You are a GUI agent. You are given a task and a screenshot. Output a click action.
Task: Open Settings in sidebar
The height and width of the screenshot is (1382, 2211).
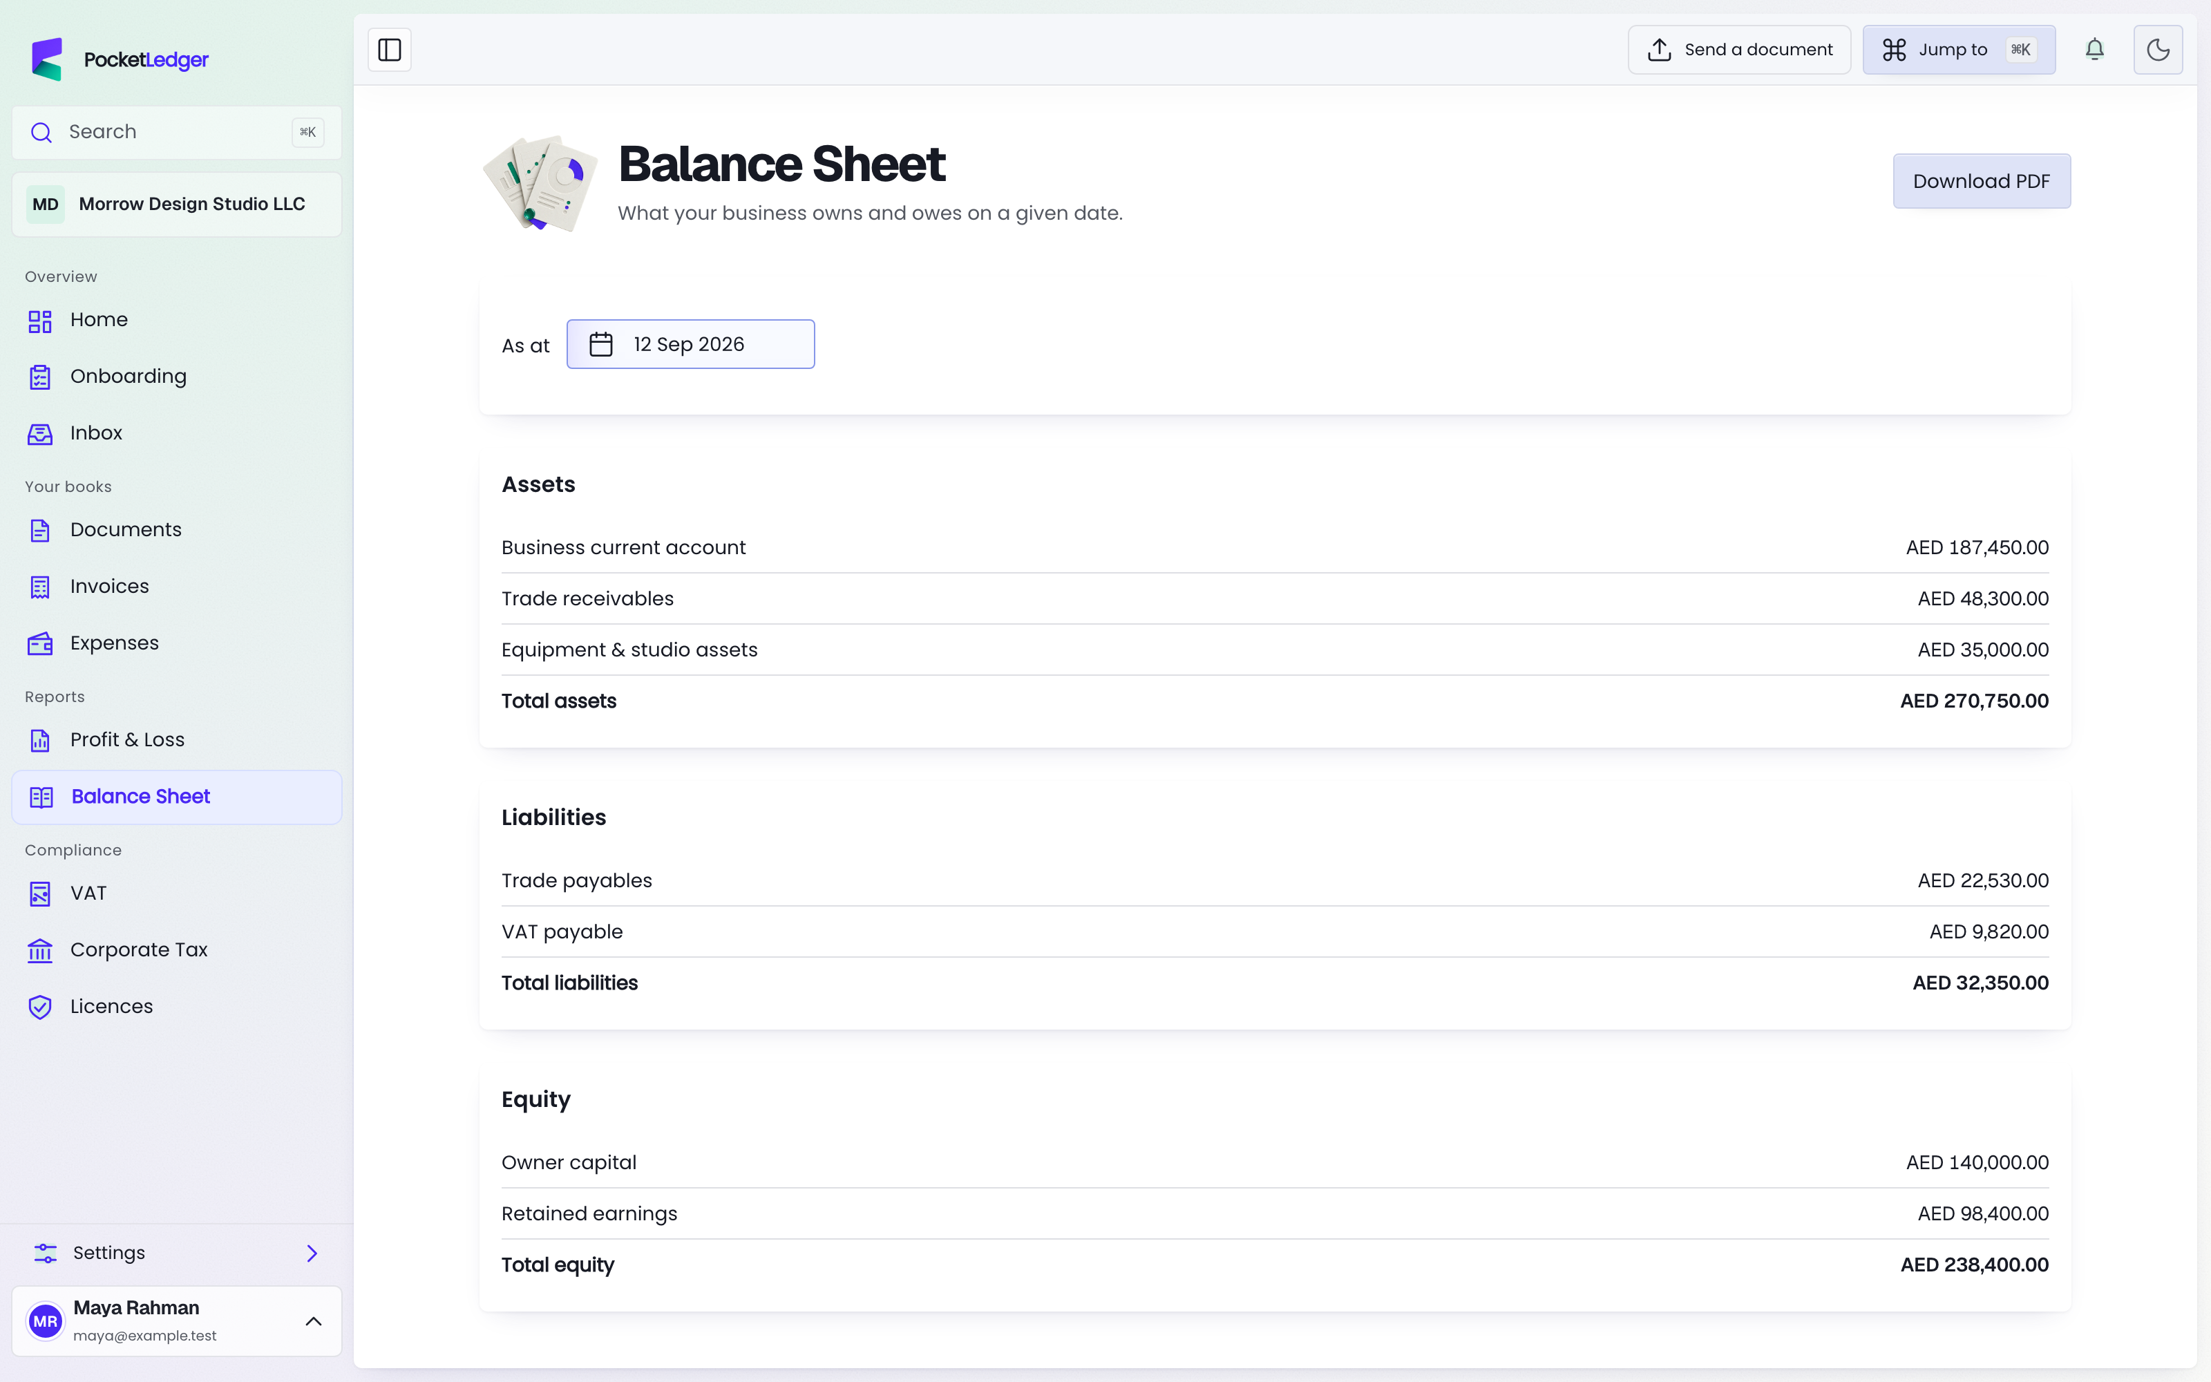(x=176, y=1253)
